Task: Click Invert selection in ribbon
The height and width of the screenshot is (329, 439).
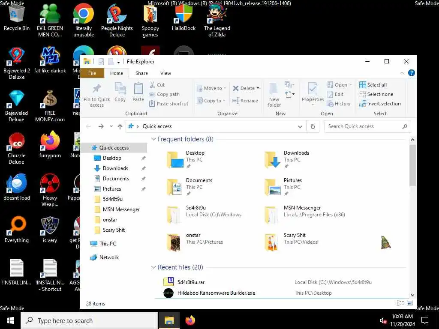Action: tap(380, 104)
